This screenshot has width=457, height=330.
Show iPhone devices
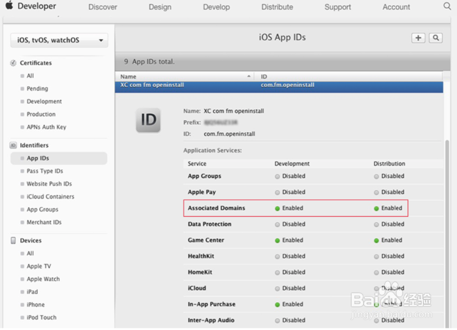tap(36, 305)
